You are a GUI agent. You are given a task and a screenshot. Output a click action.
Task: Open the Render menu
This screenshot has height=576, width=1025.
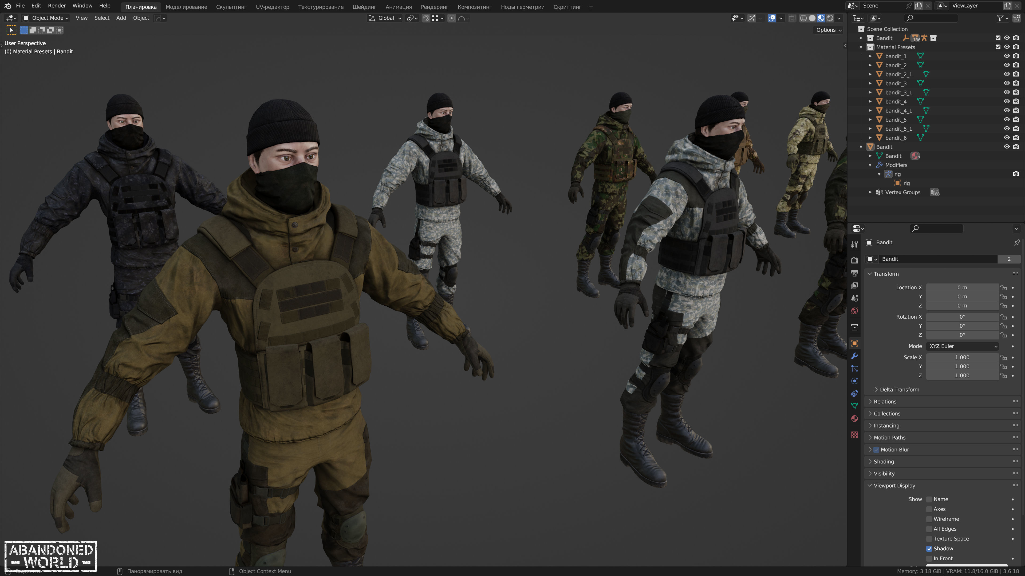coord(57,6)
